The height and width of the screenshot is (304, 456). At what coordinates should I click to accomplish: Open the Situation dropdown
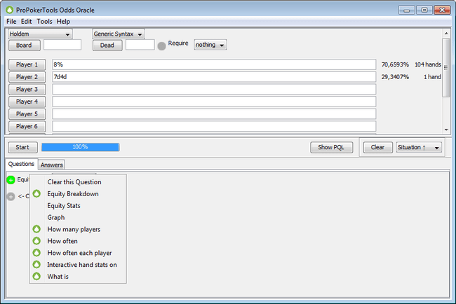[x=419, y=147]
